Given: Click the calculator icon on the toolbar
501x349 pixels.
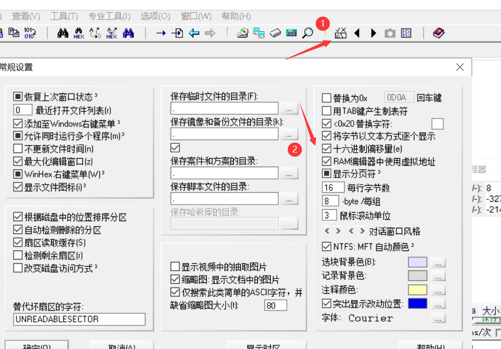Looking at the screenshot, I should coord(291,33).
